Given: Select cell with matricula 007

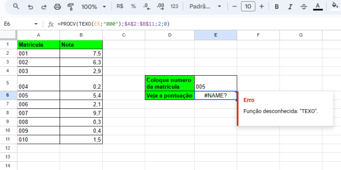Looking at the screenshot, I should click(x=39, y=113).
